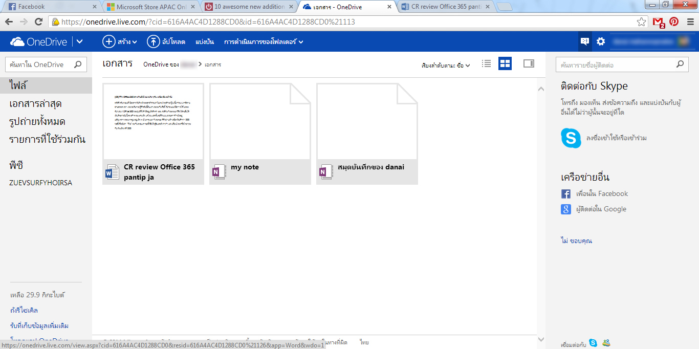The width and height of the screenshot is (699, 349).
Task: Click เพื่อนใน Facebook link
Action: click(602, 194)
